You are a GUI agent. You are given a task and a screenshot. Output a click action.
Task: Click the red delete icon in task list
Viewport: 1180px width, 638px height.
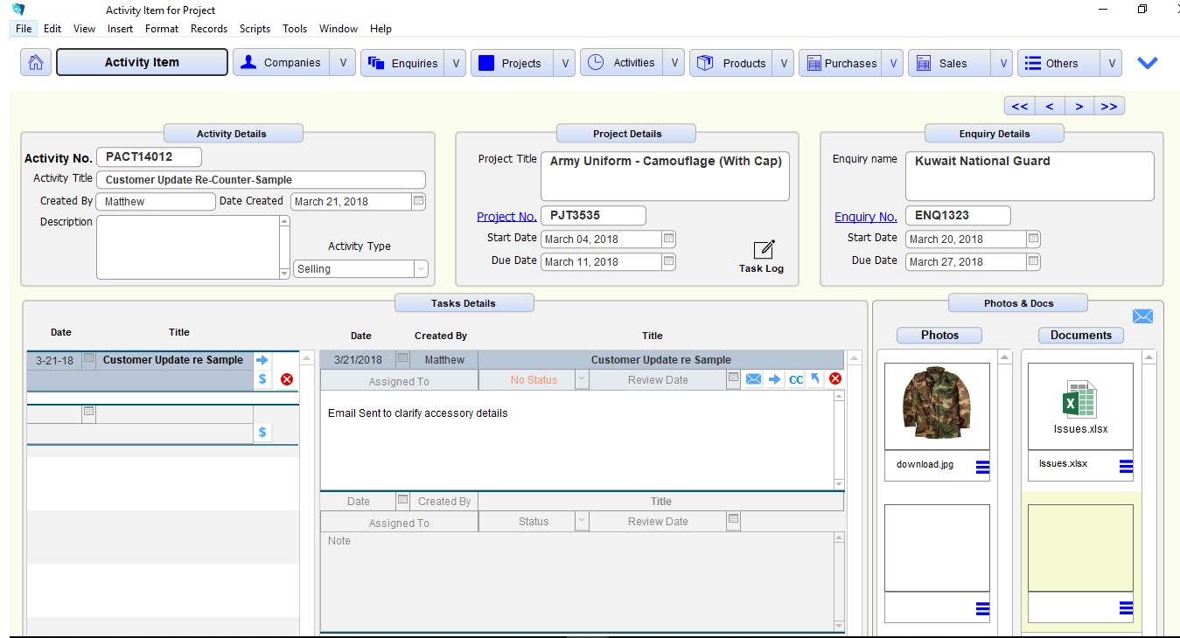[x=286, y=379]
